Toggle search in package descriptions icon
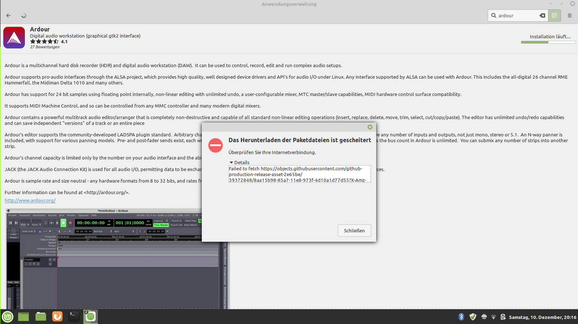Screen dimensions: 578x324 555,15
